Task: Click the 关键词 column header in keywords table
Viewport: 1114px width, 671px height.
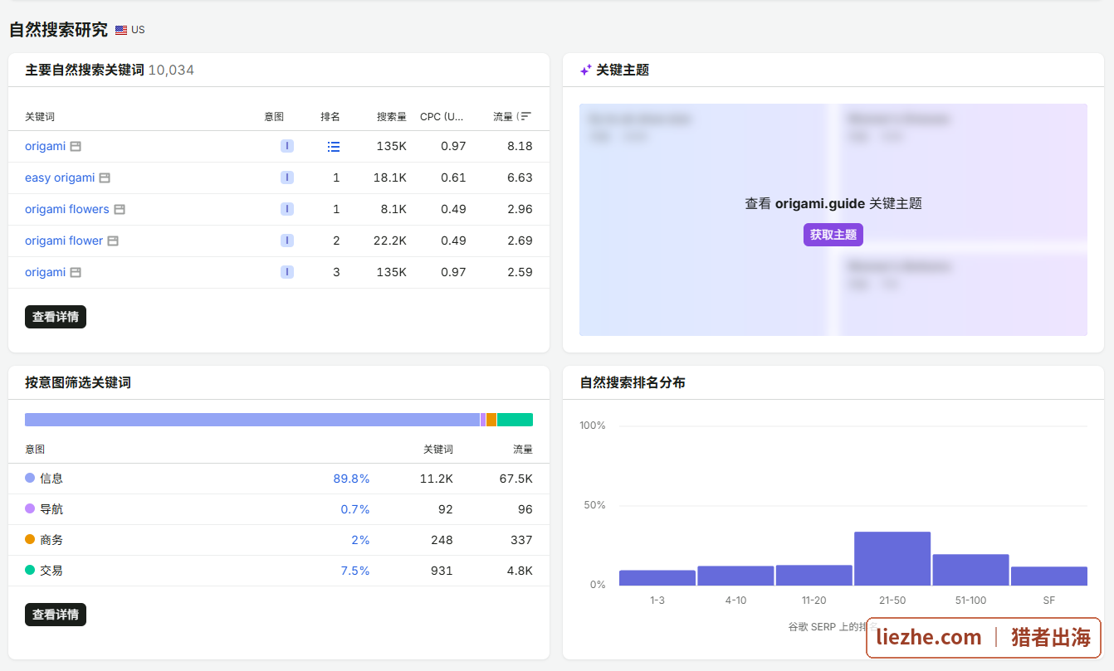Action: (40, 117)
